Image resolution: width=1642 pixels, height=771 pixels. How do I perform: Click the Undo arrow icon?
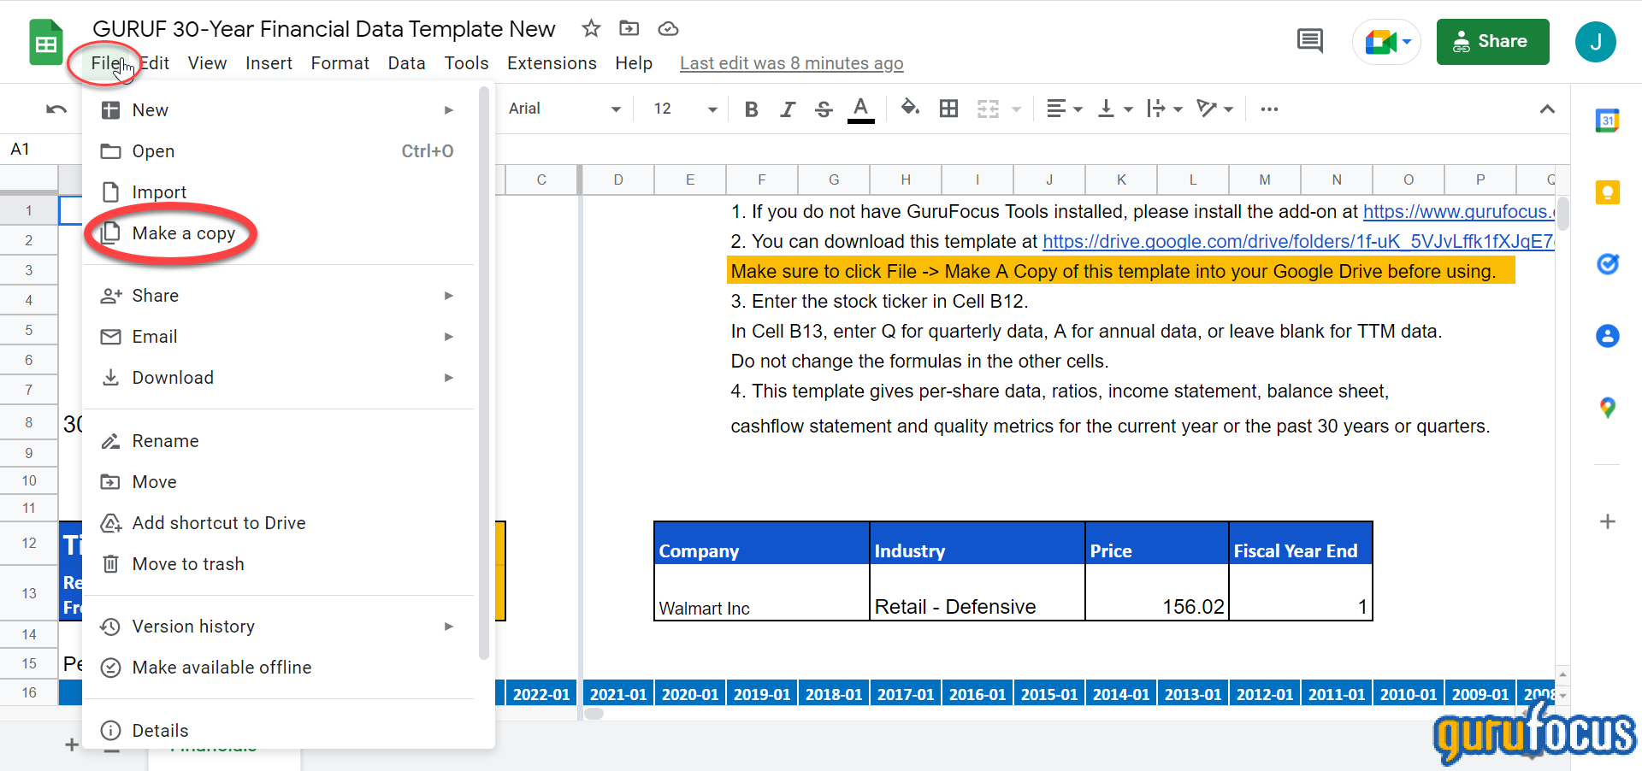pos(56,109)
